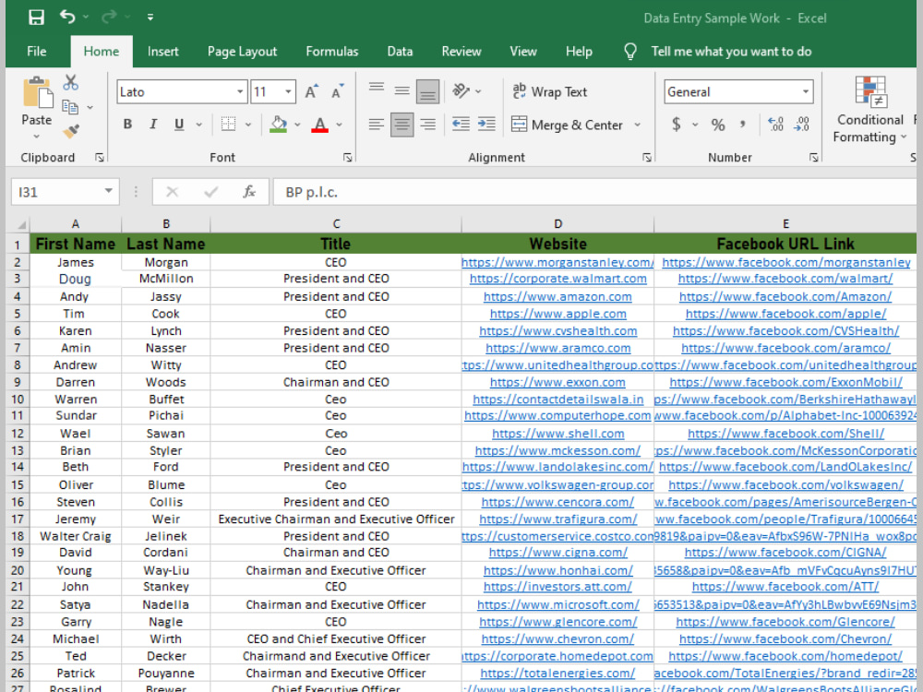
Task: Switch to the Formulas tab
Action: click(332, 51)
